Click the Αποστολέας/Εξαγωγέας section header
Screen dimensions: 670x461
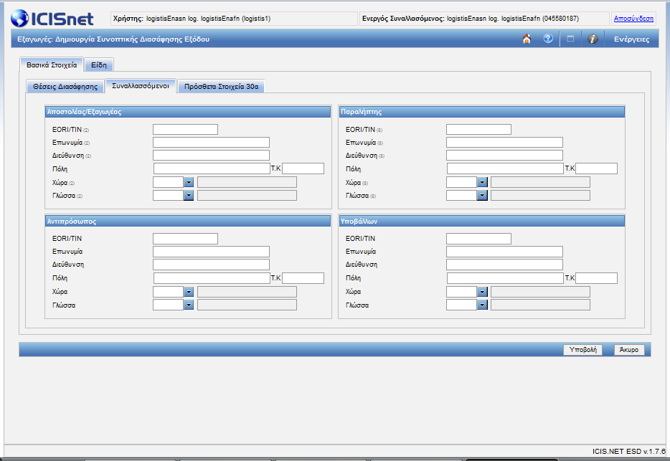tap(188, 112)
